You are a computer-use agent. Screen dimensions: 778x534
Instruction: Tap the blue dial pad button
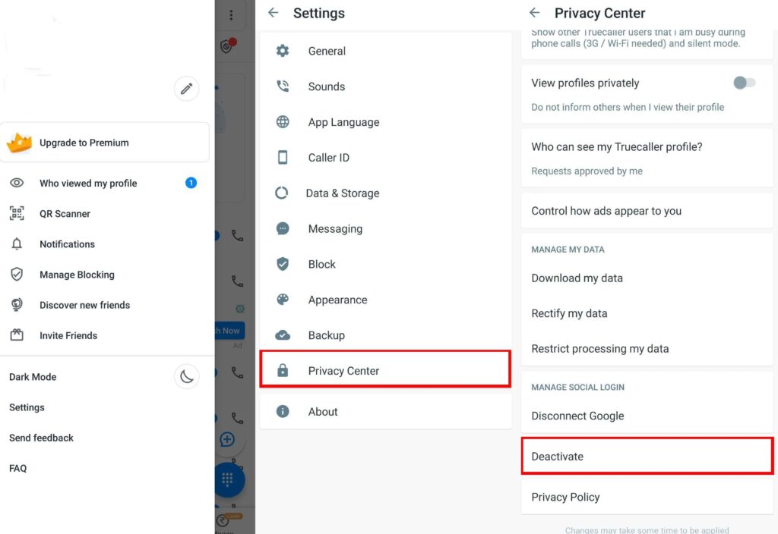[228, 479]
